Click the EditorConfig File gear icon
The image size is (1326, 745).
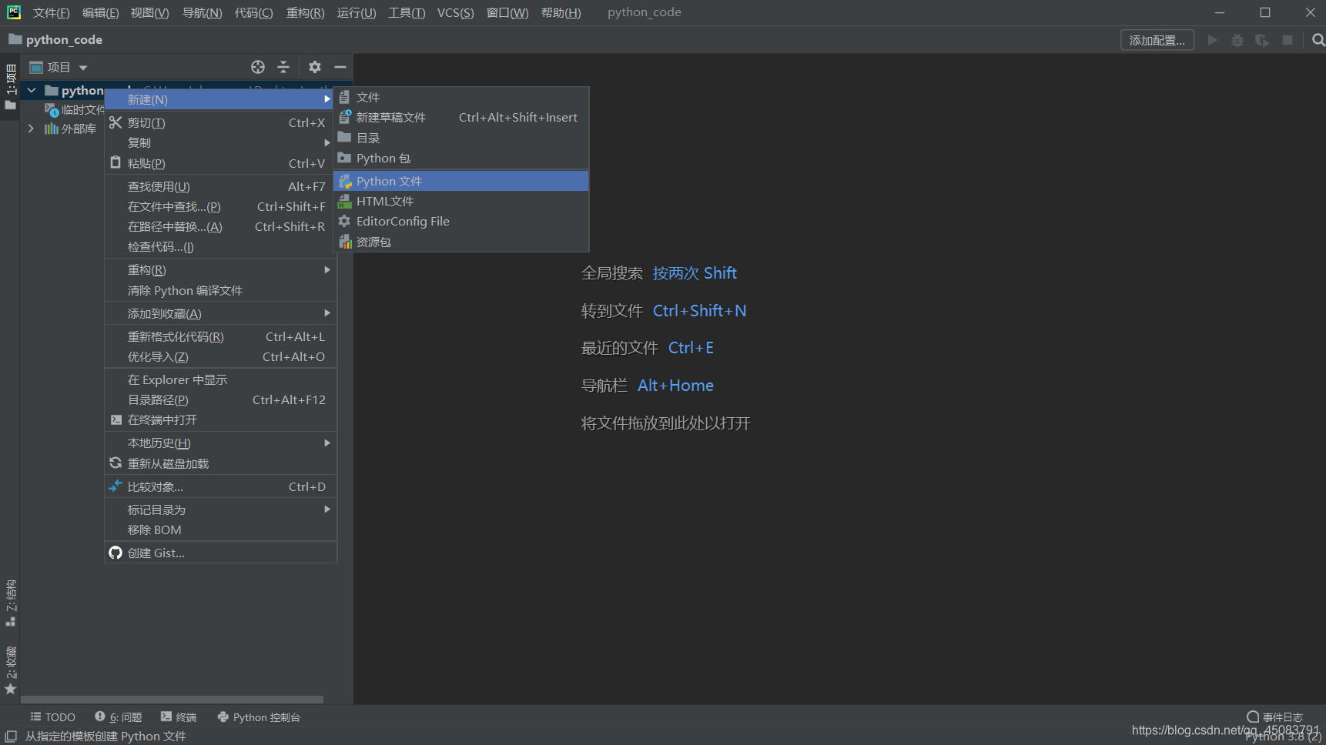[x=345, y=221]
